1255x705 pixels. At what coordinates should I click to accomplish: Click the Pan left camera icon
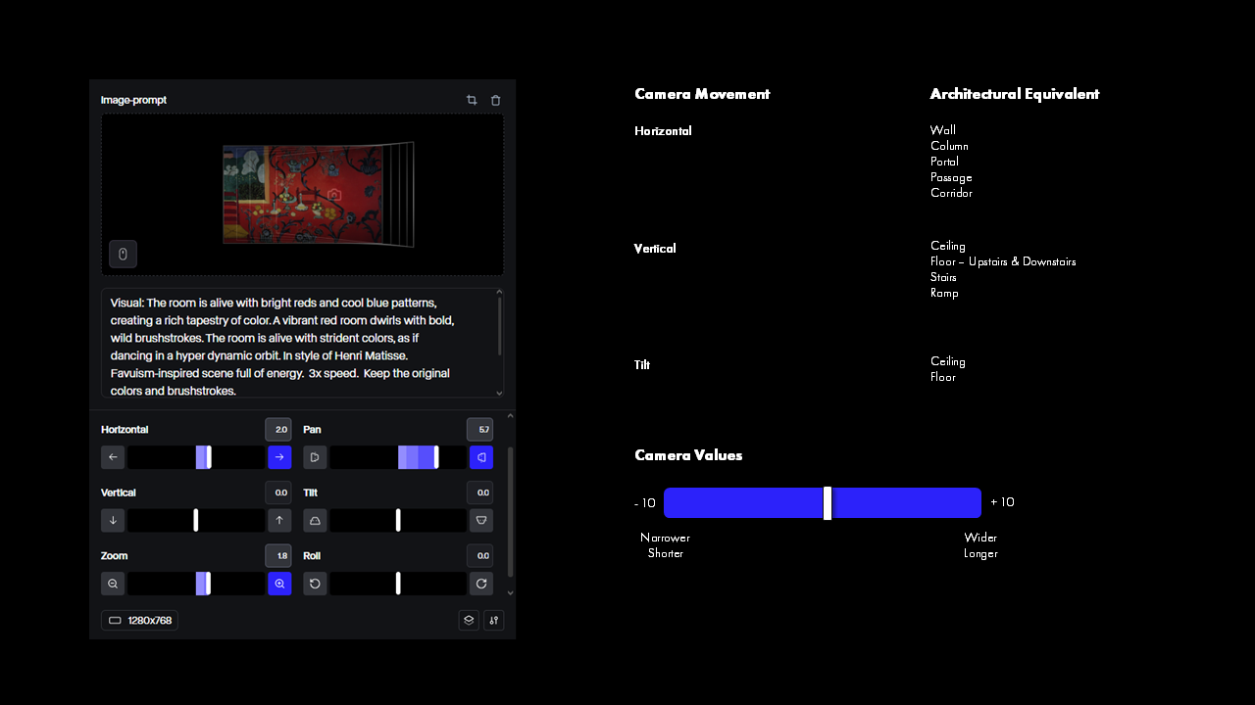point(315,457)
